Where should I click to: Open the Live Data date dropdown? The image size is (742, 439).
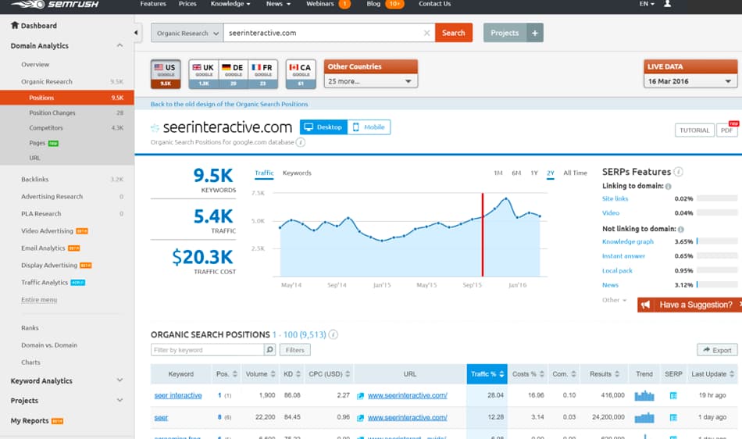(690, 81)
